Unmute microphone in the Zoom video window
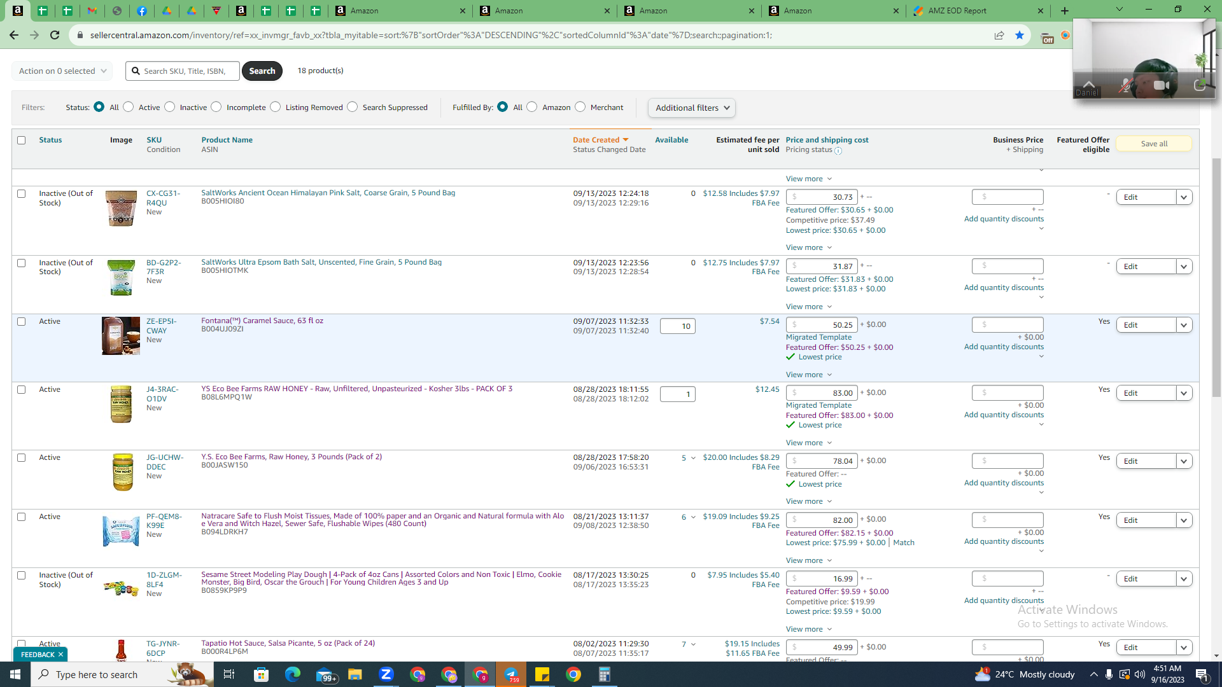This screenshot has height=687, width=1222. click(1126, 85)
